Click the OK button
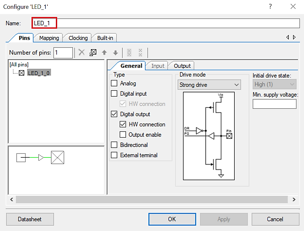The image size is (304, 231). click(x=172, y=219)
